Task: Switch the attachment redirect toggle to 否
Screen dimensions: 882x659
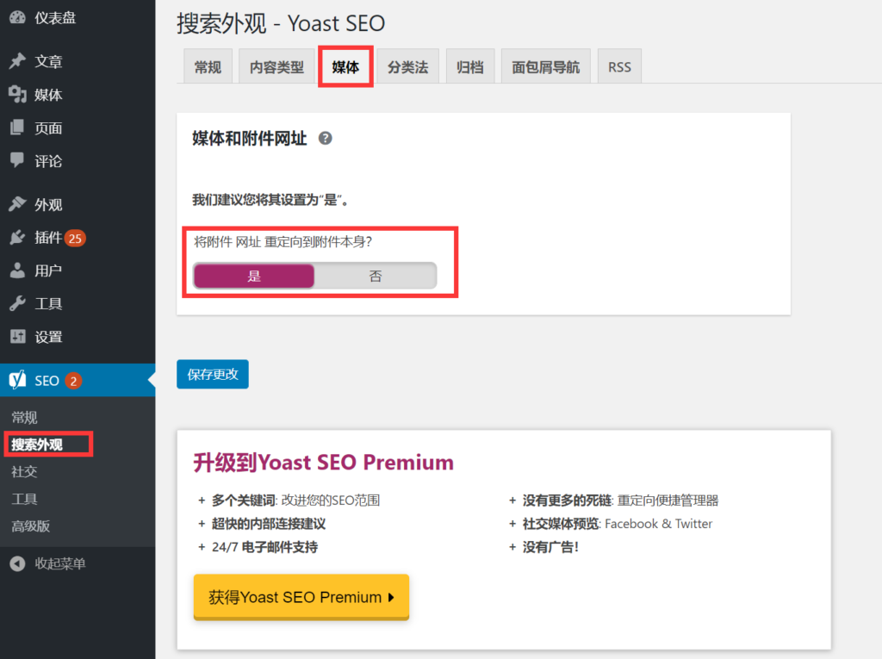Action: pos(376,276)
